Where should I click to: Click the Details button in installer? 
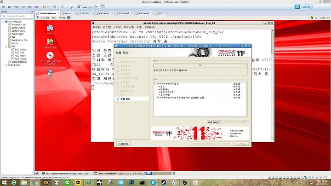click(x=214, y=122)
